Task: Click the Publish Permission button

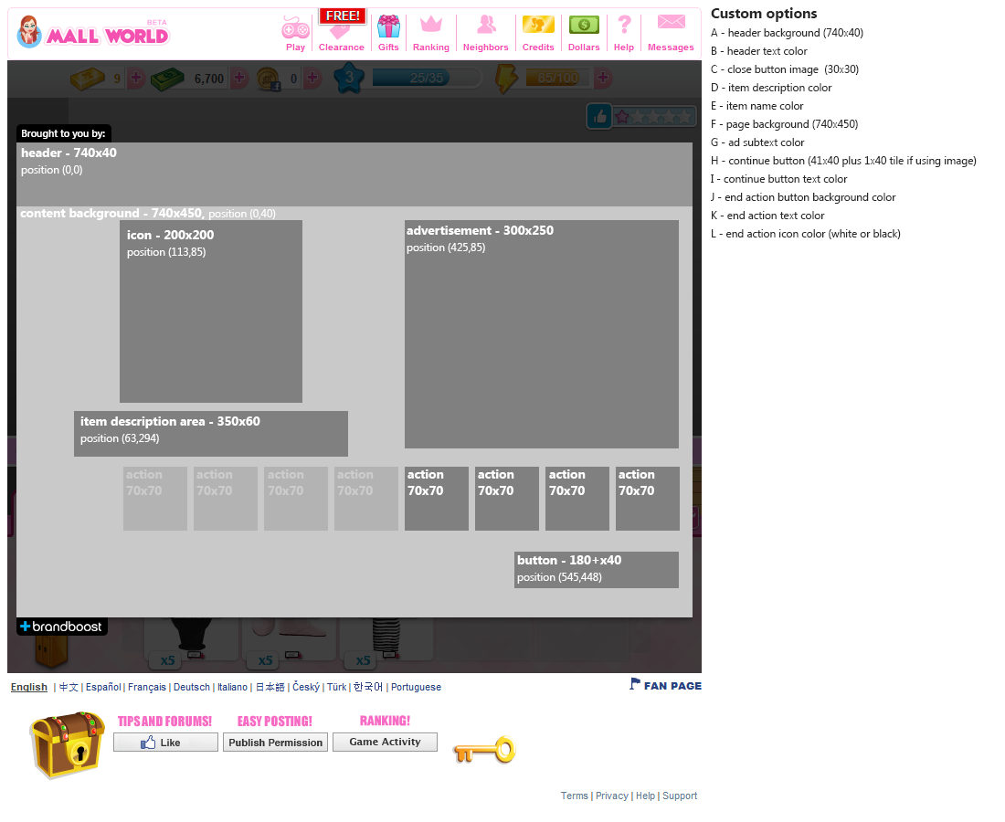Action: tap(275, 743)
